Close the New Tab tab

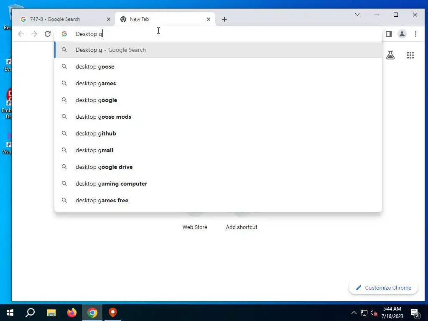point(209,19)
